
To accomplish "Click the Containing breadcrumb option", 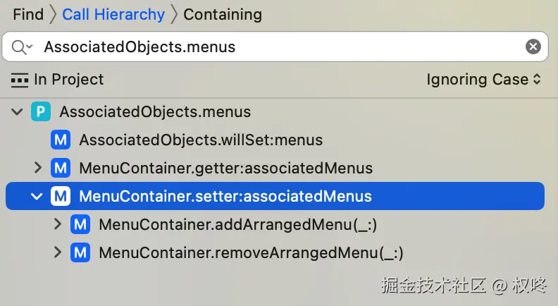I will (222, 14).
